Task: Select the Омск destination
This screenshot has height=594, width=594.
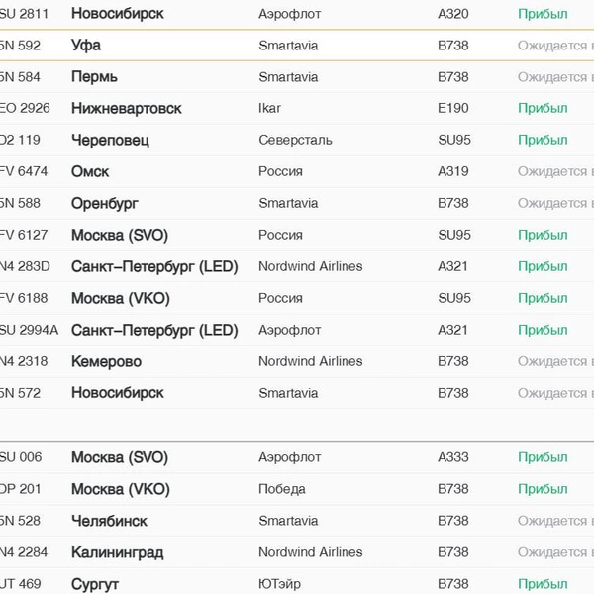Action: (x=90, y=172)
